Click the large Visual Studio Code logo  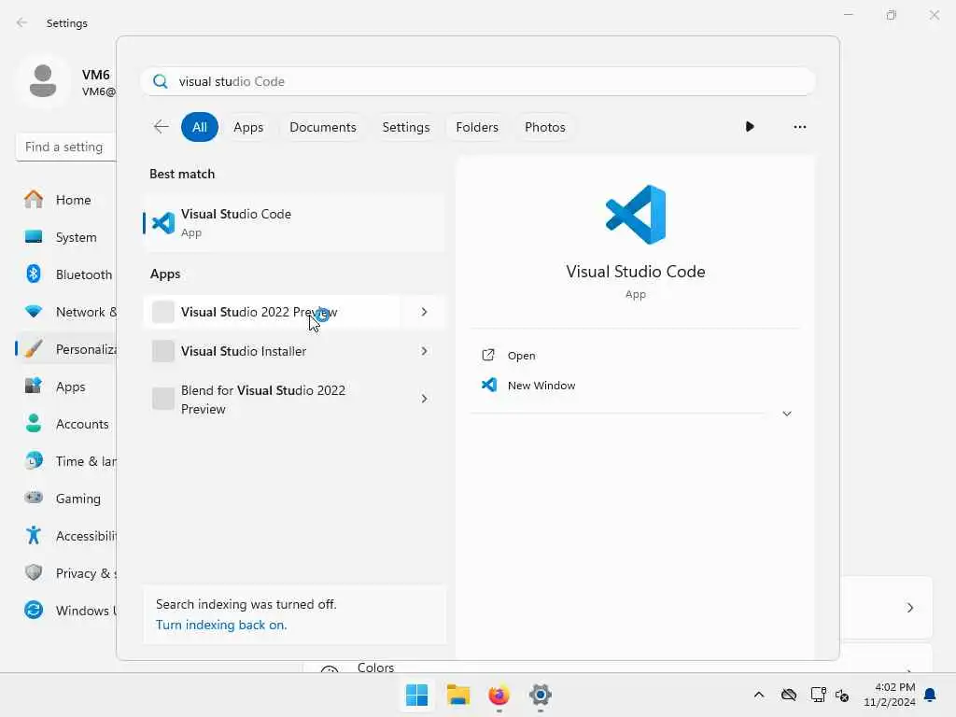tap(635, 215)
